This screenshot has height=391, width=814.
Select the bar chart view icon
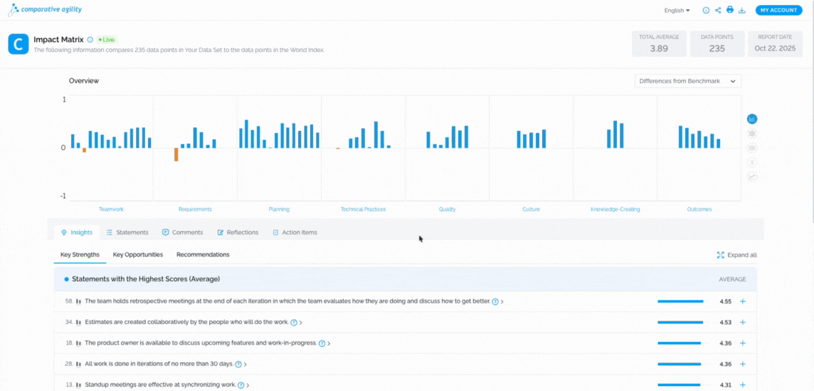751,119
